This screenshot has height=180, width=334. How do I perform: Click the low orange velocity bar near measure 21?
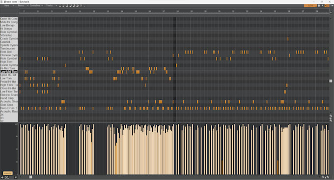point(222,167)
